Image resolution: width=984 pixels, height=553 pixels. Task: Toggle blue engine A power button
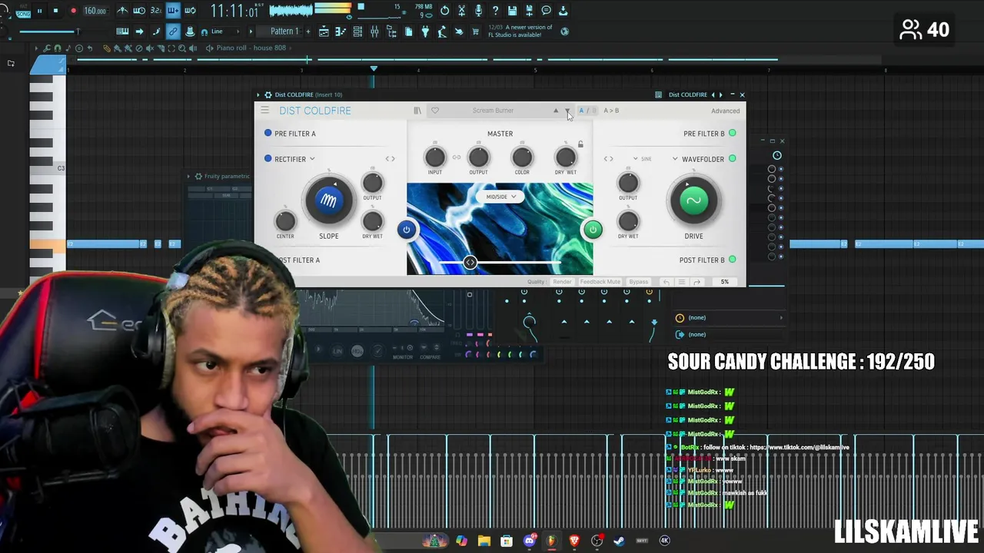[x=407, y=230]
